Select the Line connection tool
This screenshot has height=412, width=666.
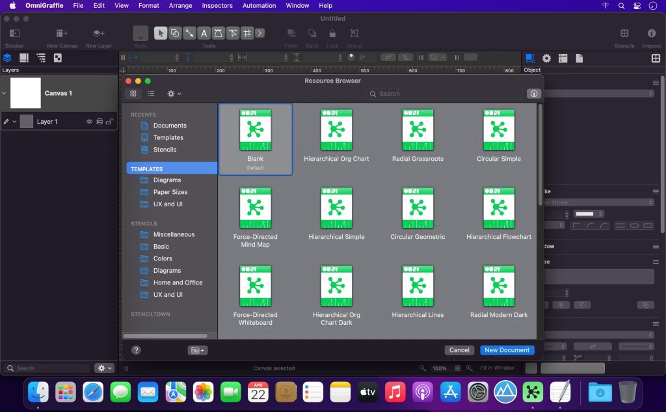(189, 33)
